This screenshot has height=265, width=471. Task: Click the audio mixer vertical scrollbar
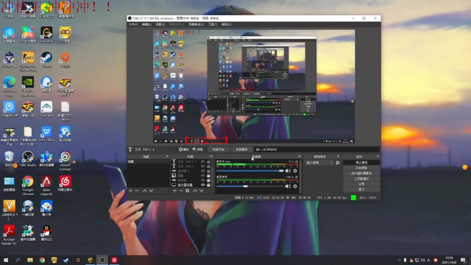pyautogui.click(x=300, y=177)
